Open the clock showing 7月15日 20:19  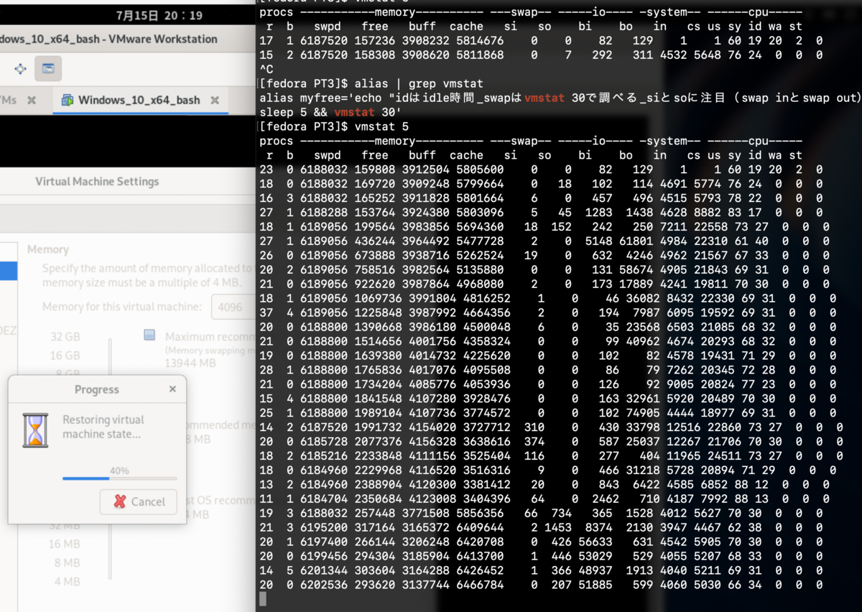(x=159, y=15)
